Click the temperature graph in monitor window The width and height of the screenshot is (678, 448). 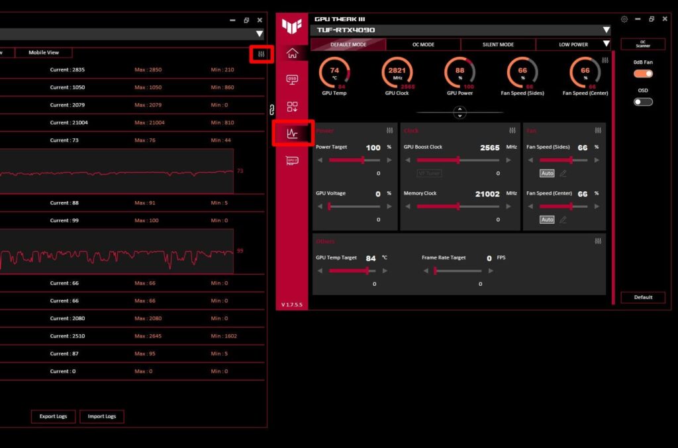click(x=117, y=171)
